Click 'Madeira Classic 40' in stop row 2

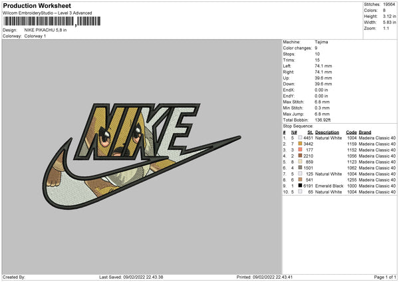377,144
